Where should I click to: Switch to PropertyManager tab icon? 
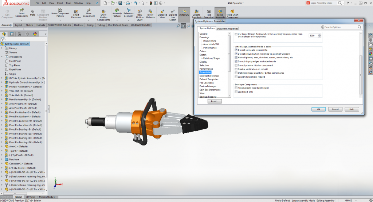12,34
